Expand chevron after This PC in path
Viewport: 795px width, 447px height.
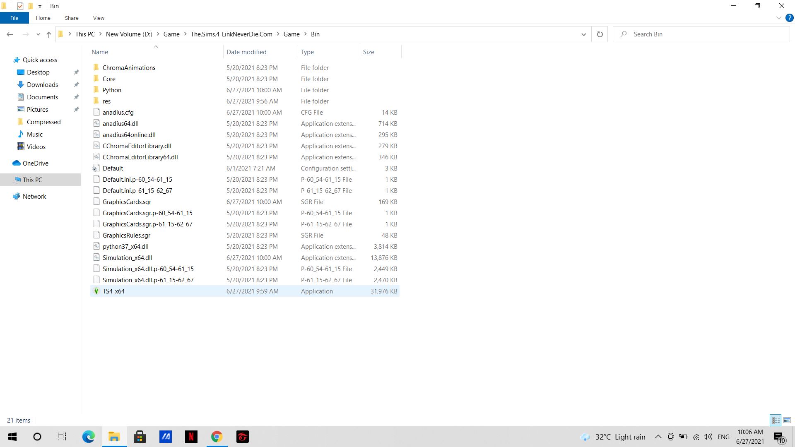[x=100, y=34]
